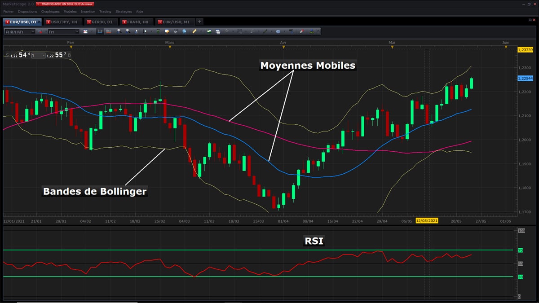Expand the chart type dropdown arrow
The height and width of the screenshot is (303, 539).
coord(92,31)
